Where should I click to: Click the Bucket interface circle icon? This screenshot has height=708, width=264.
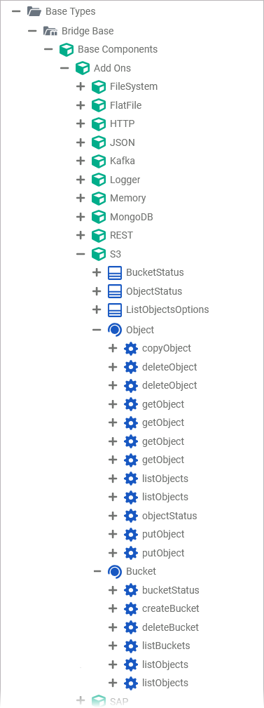tap(115, 571)
